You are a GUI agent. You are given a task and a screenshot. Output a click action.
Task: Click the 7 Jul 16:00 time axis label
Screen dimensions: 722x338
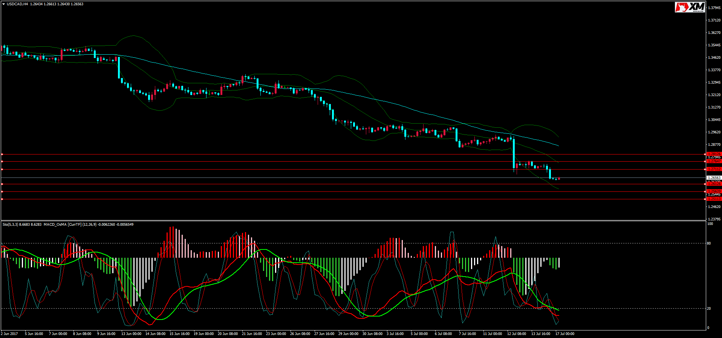(x=467, y=334)
